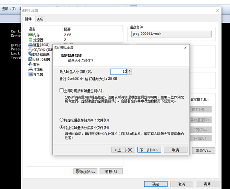Click the 帮助 help button

(x=208, y=184)
